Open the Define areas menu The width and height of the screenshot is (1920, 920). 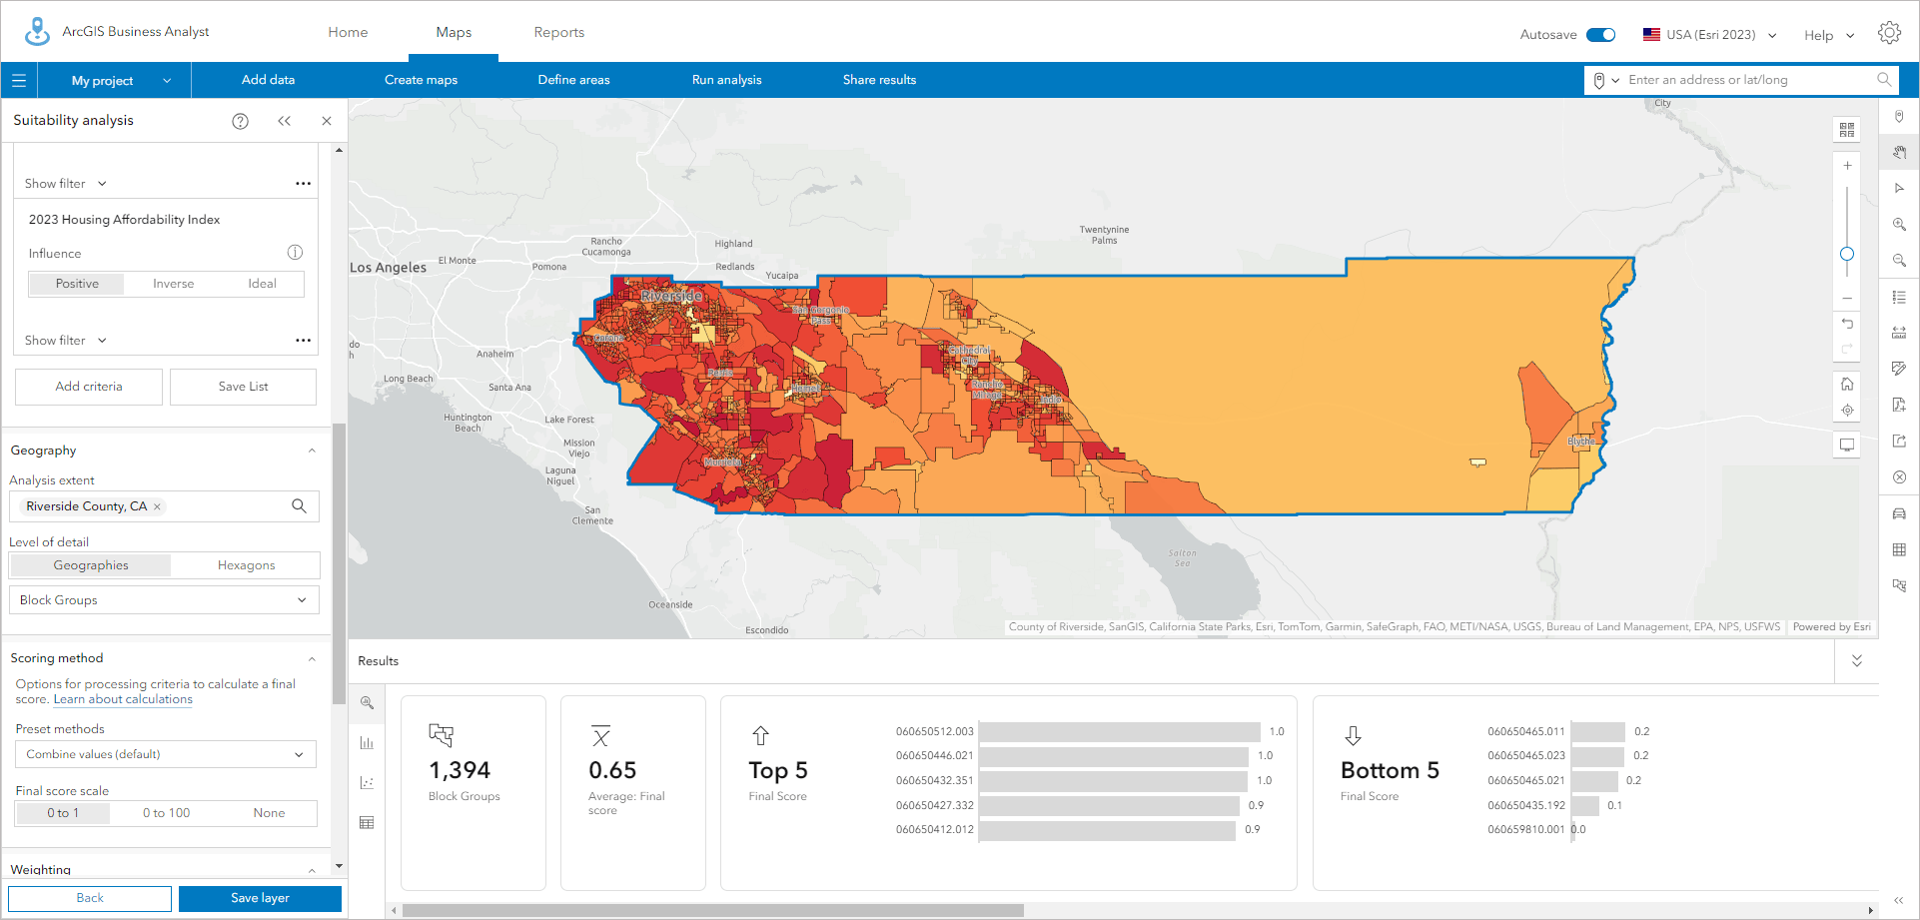pyautogui.click(x=572, y=79)
